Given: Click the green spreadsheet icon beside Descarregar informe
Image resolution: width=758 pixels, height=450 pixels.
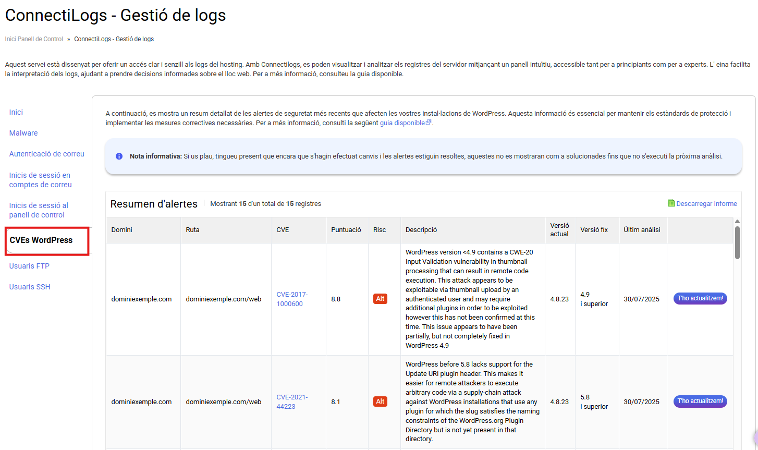Looking at the screenshot, I should pyautogui.click(x=671, y=203).
